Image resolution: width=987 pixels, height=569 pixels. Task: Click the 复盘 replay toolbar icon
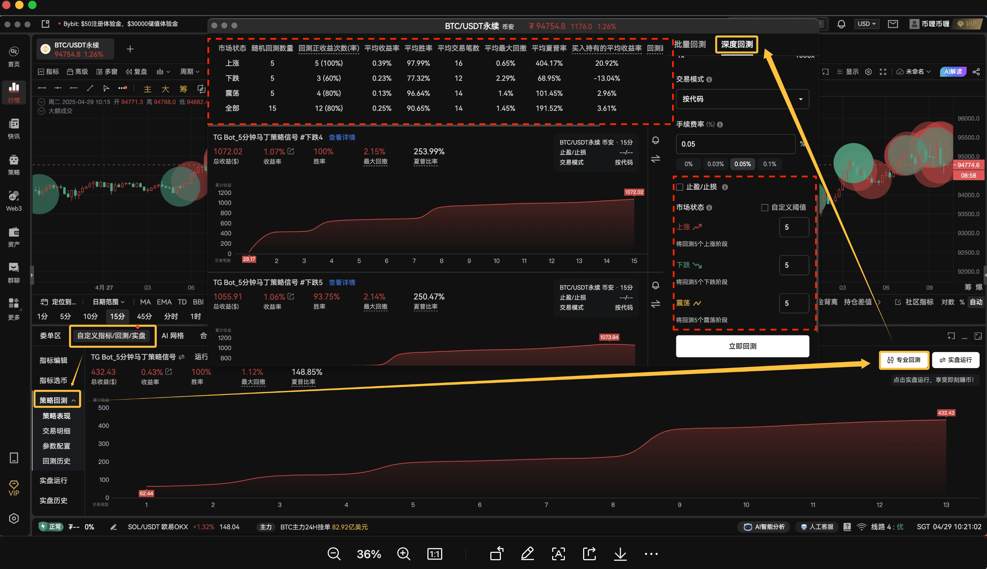coord(136,72)
